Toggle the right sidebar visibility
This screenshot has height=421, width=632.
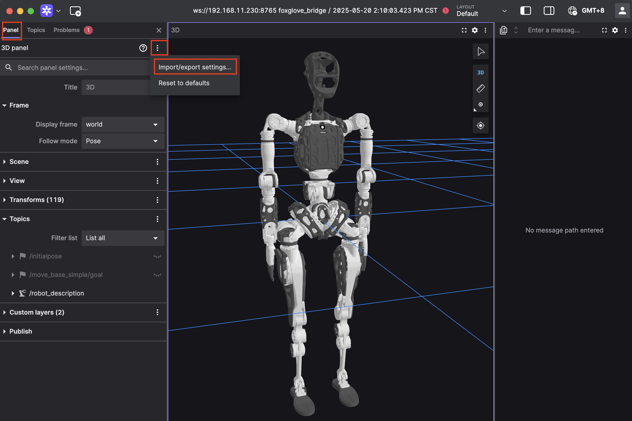(x=549, y=11)
